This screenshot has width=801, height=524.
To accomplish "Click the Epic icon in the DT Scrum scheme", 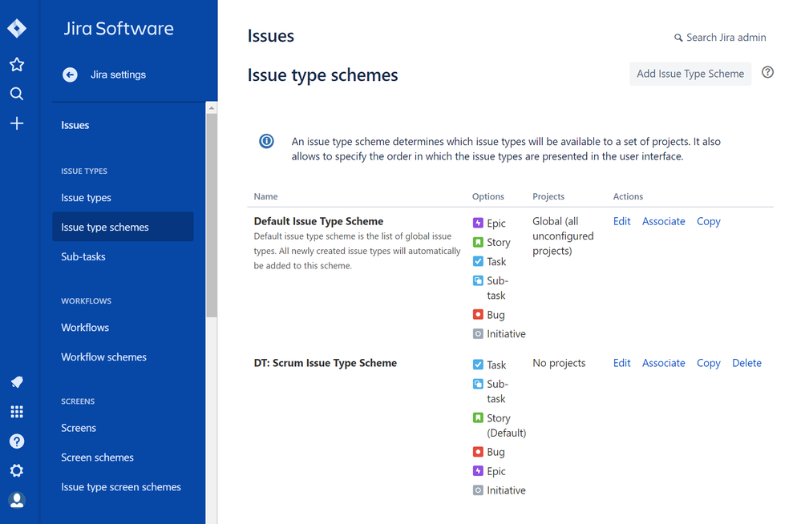I will tap(478, 471).
